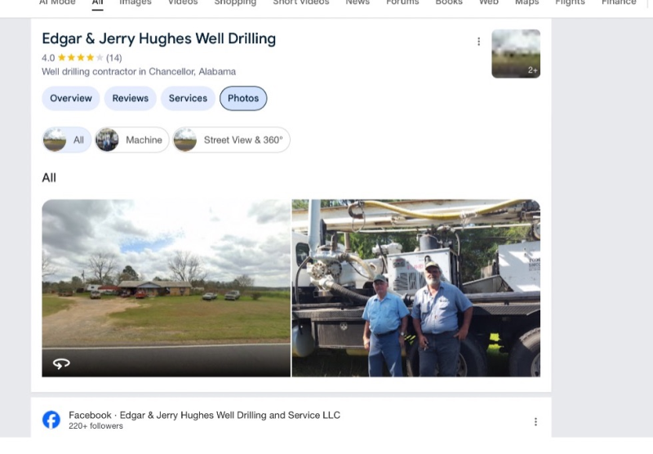The height and width of the screenshot is (454, 653).
Task: Open the Finance search tab
Action: click(x=619, y=2)
